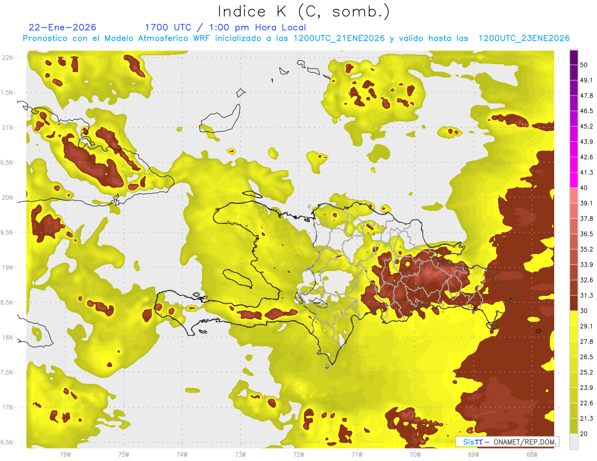
Task: Click the longitude label "74W"
Action: tap(182, 454)
